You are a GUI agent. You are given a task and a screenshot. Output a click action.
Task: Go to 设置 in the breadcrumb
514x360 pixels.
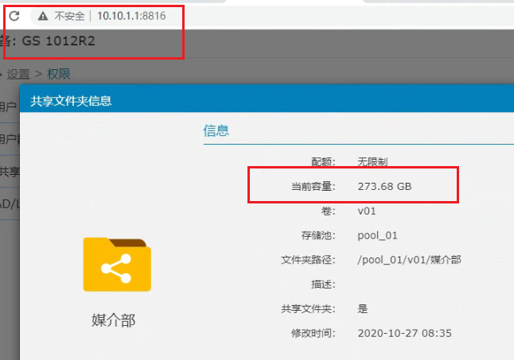(x=18, y=74)
